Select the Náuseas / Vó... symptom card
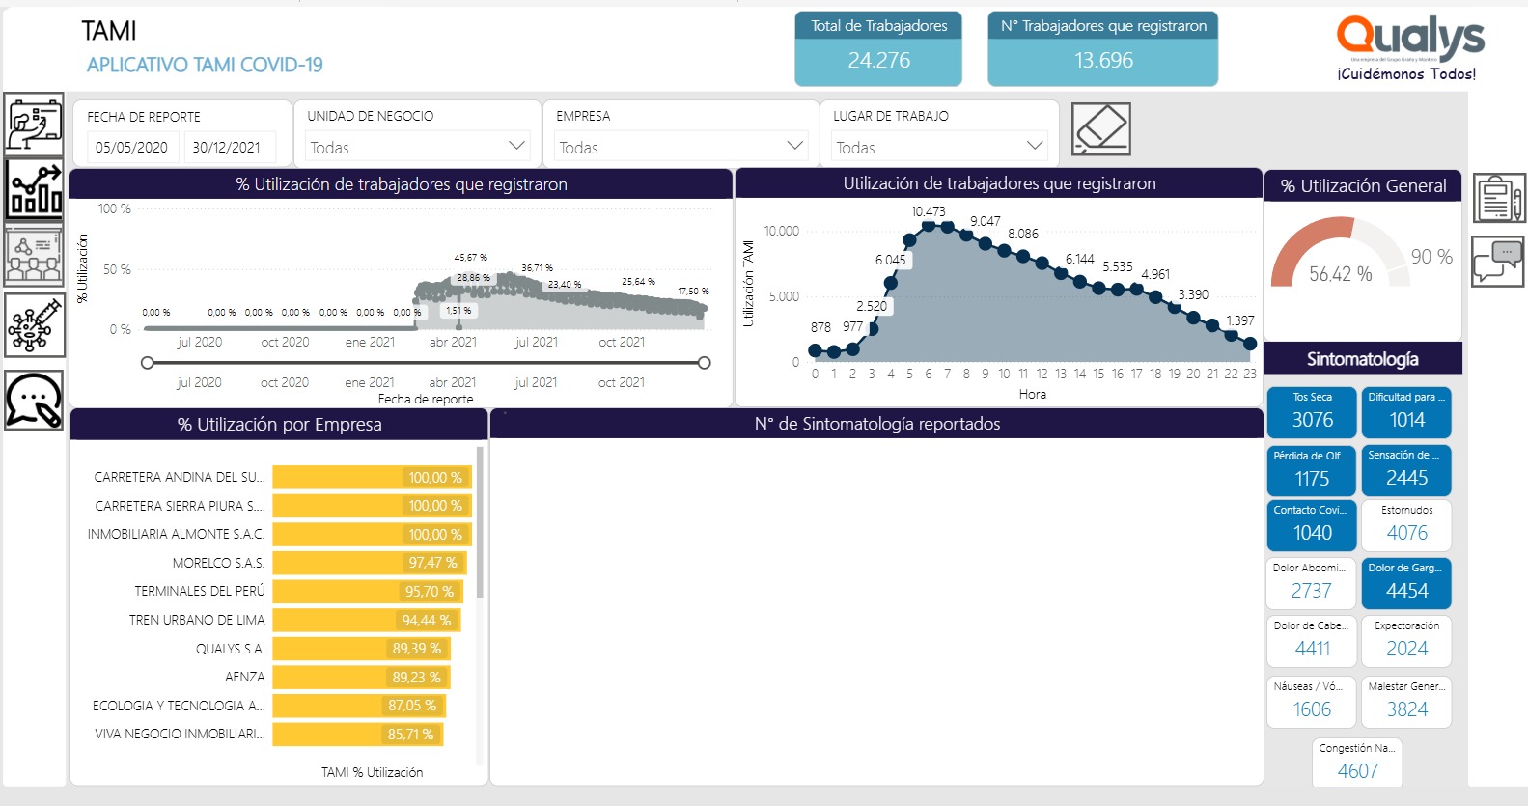 pos(1312,701)
